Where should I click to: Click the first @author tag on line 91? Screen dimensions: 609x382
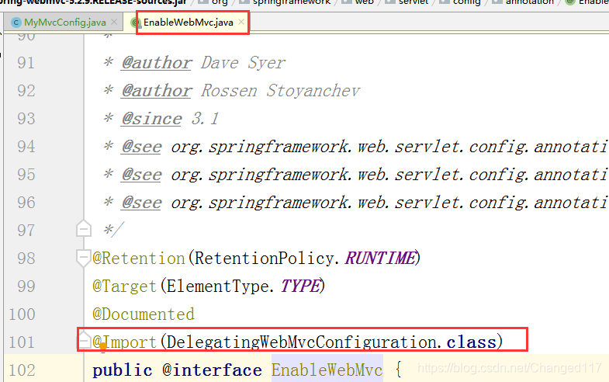157,63
